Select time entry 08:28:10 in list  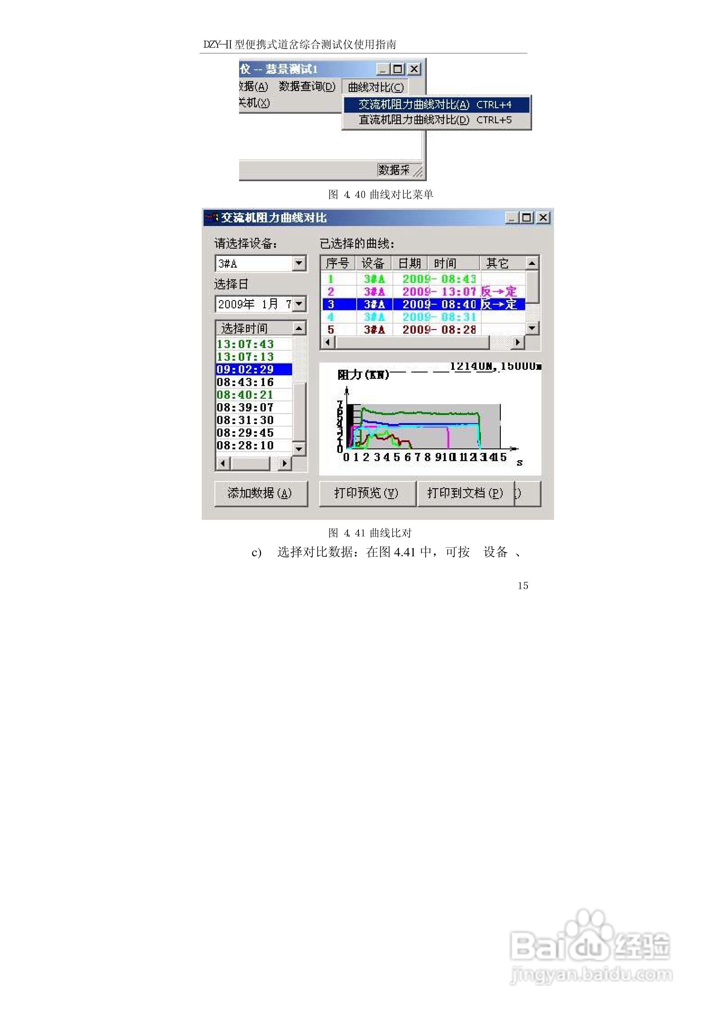tap(246, 446)
